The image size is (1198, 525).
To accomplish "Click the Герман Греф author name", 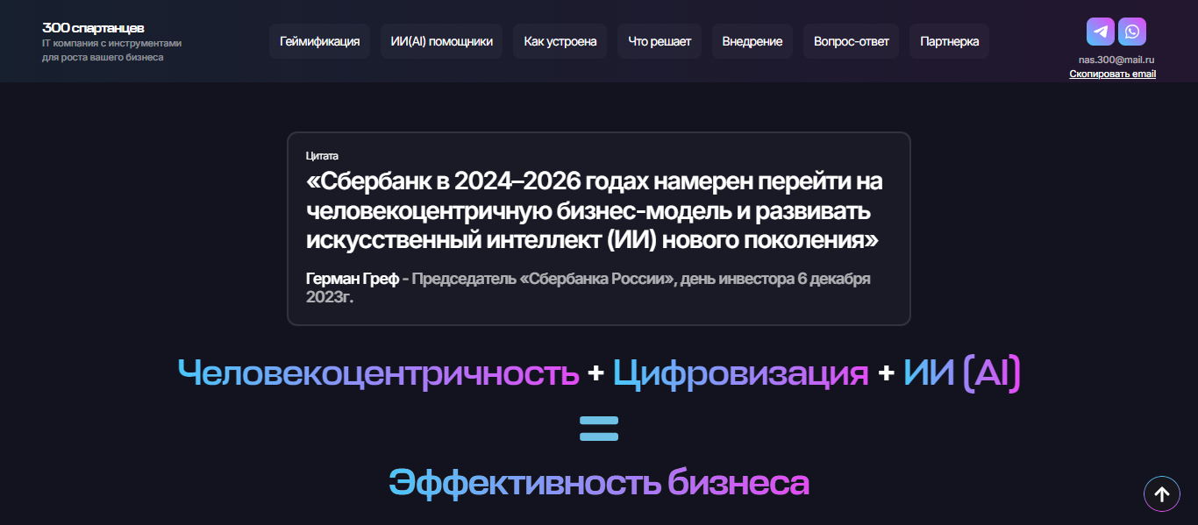I will tap(352, 279).
